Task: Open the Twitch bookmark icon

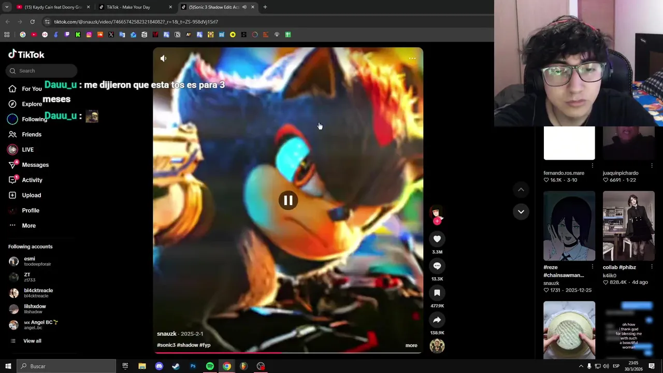Action: pos(67,35)
